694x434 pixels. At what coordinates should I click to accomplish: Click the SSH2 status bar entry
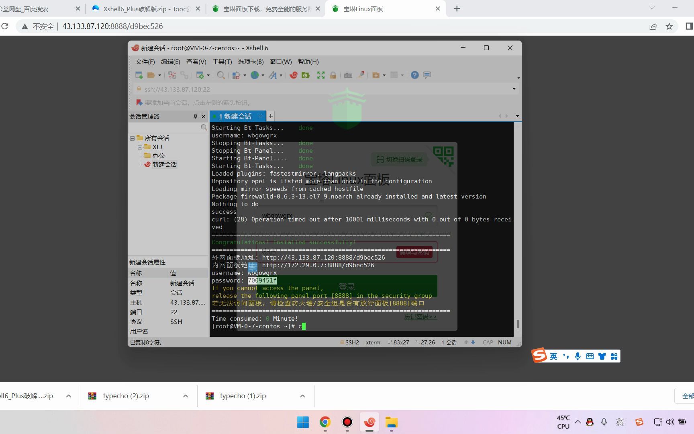click(349, 342)
